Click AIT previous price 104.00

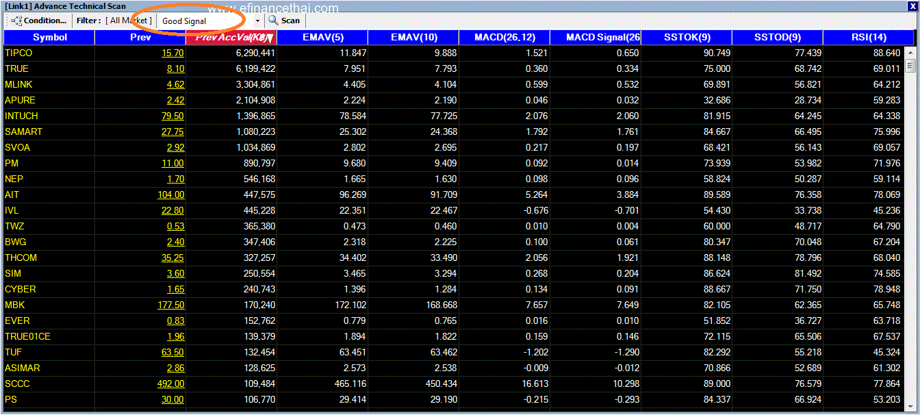point(170,194)
